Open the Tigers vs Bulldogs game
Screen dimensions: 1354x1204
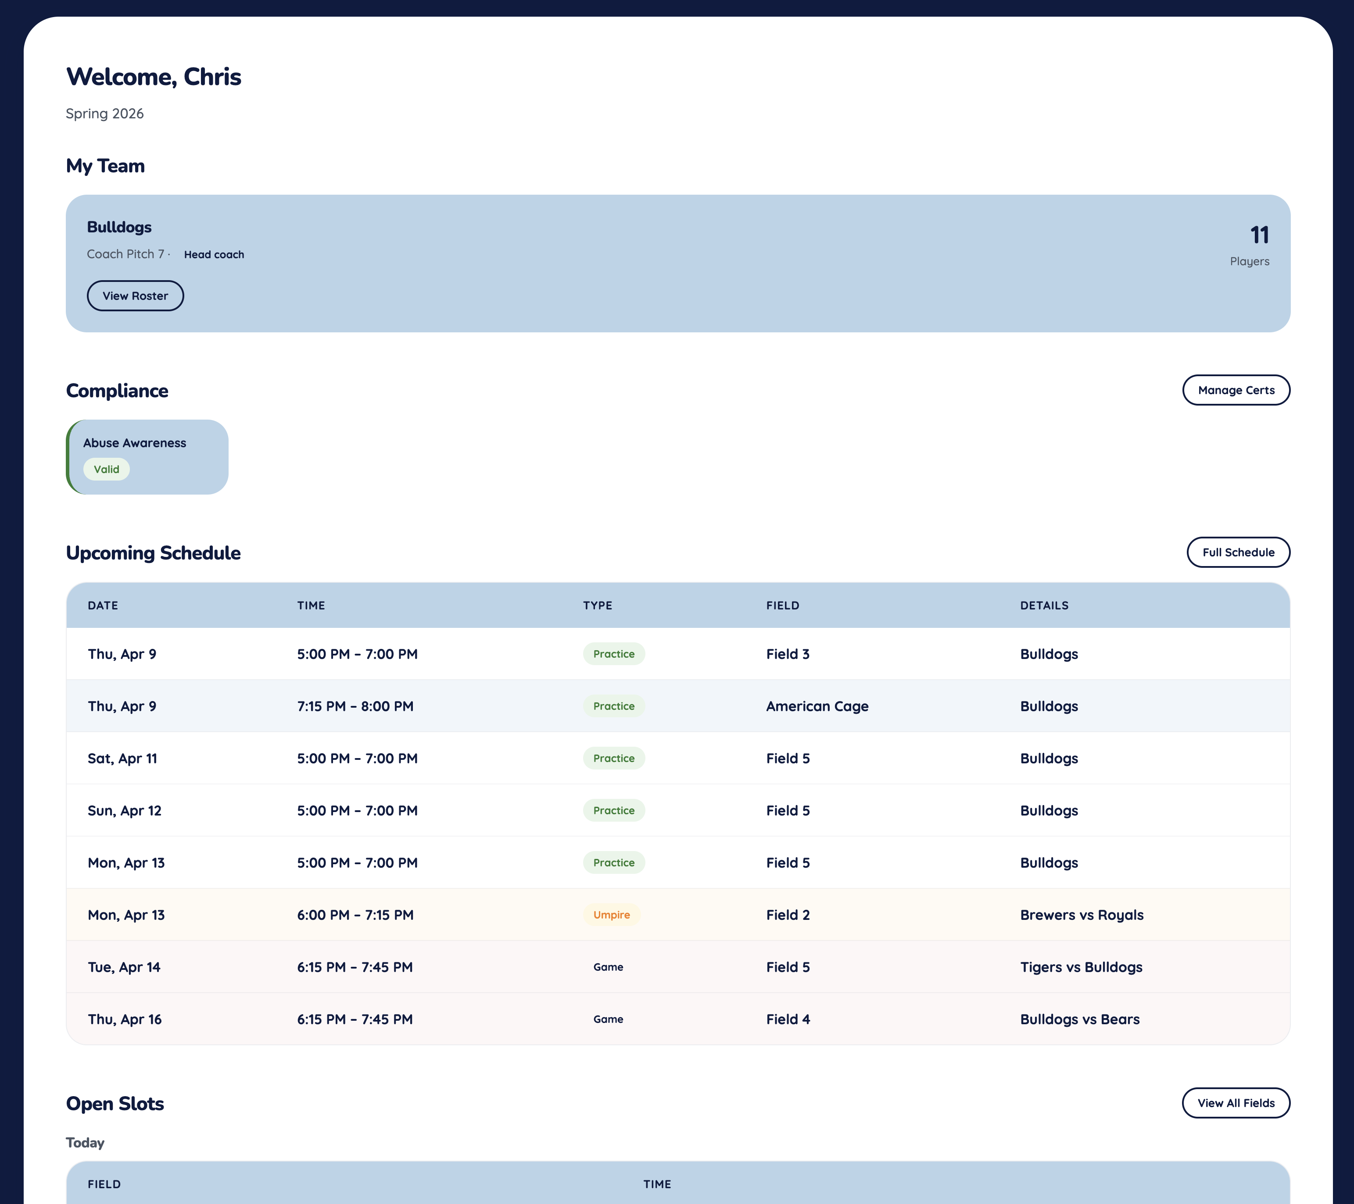[1080, 967]
